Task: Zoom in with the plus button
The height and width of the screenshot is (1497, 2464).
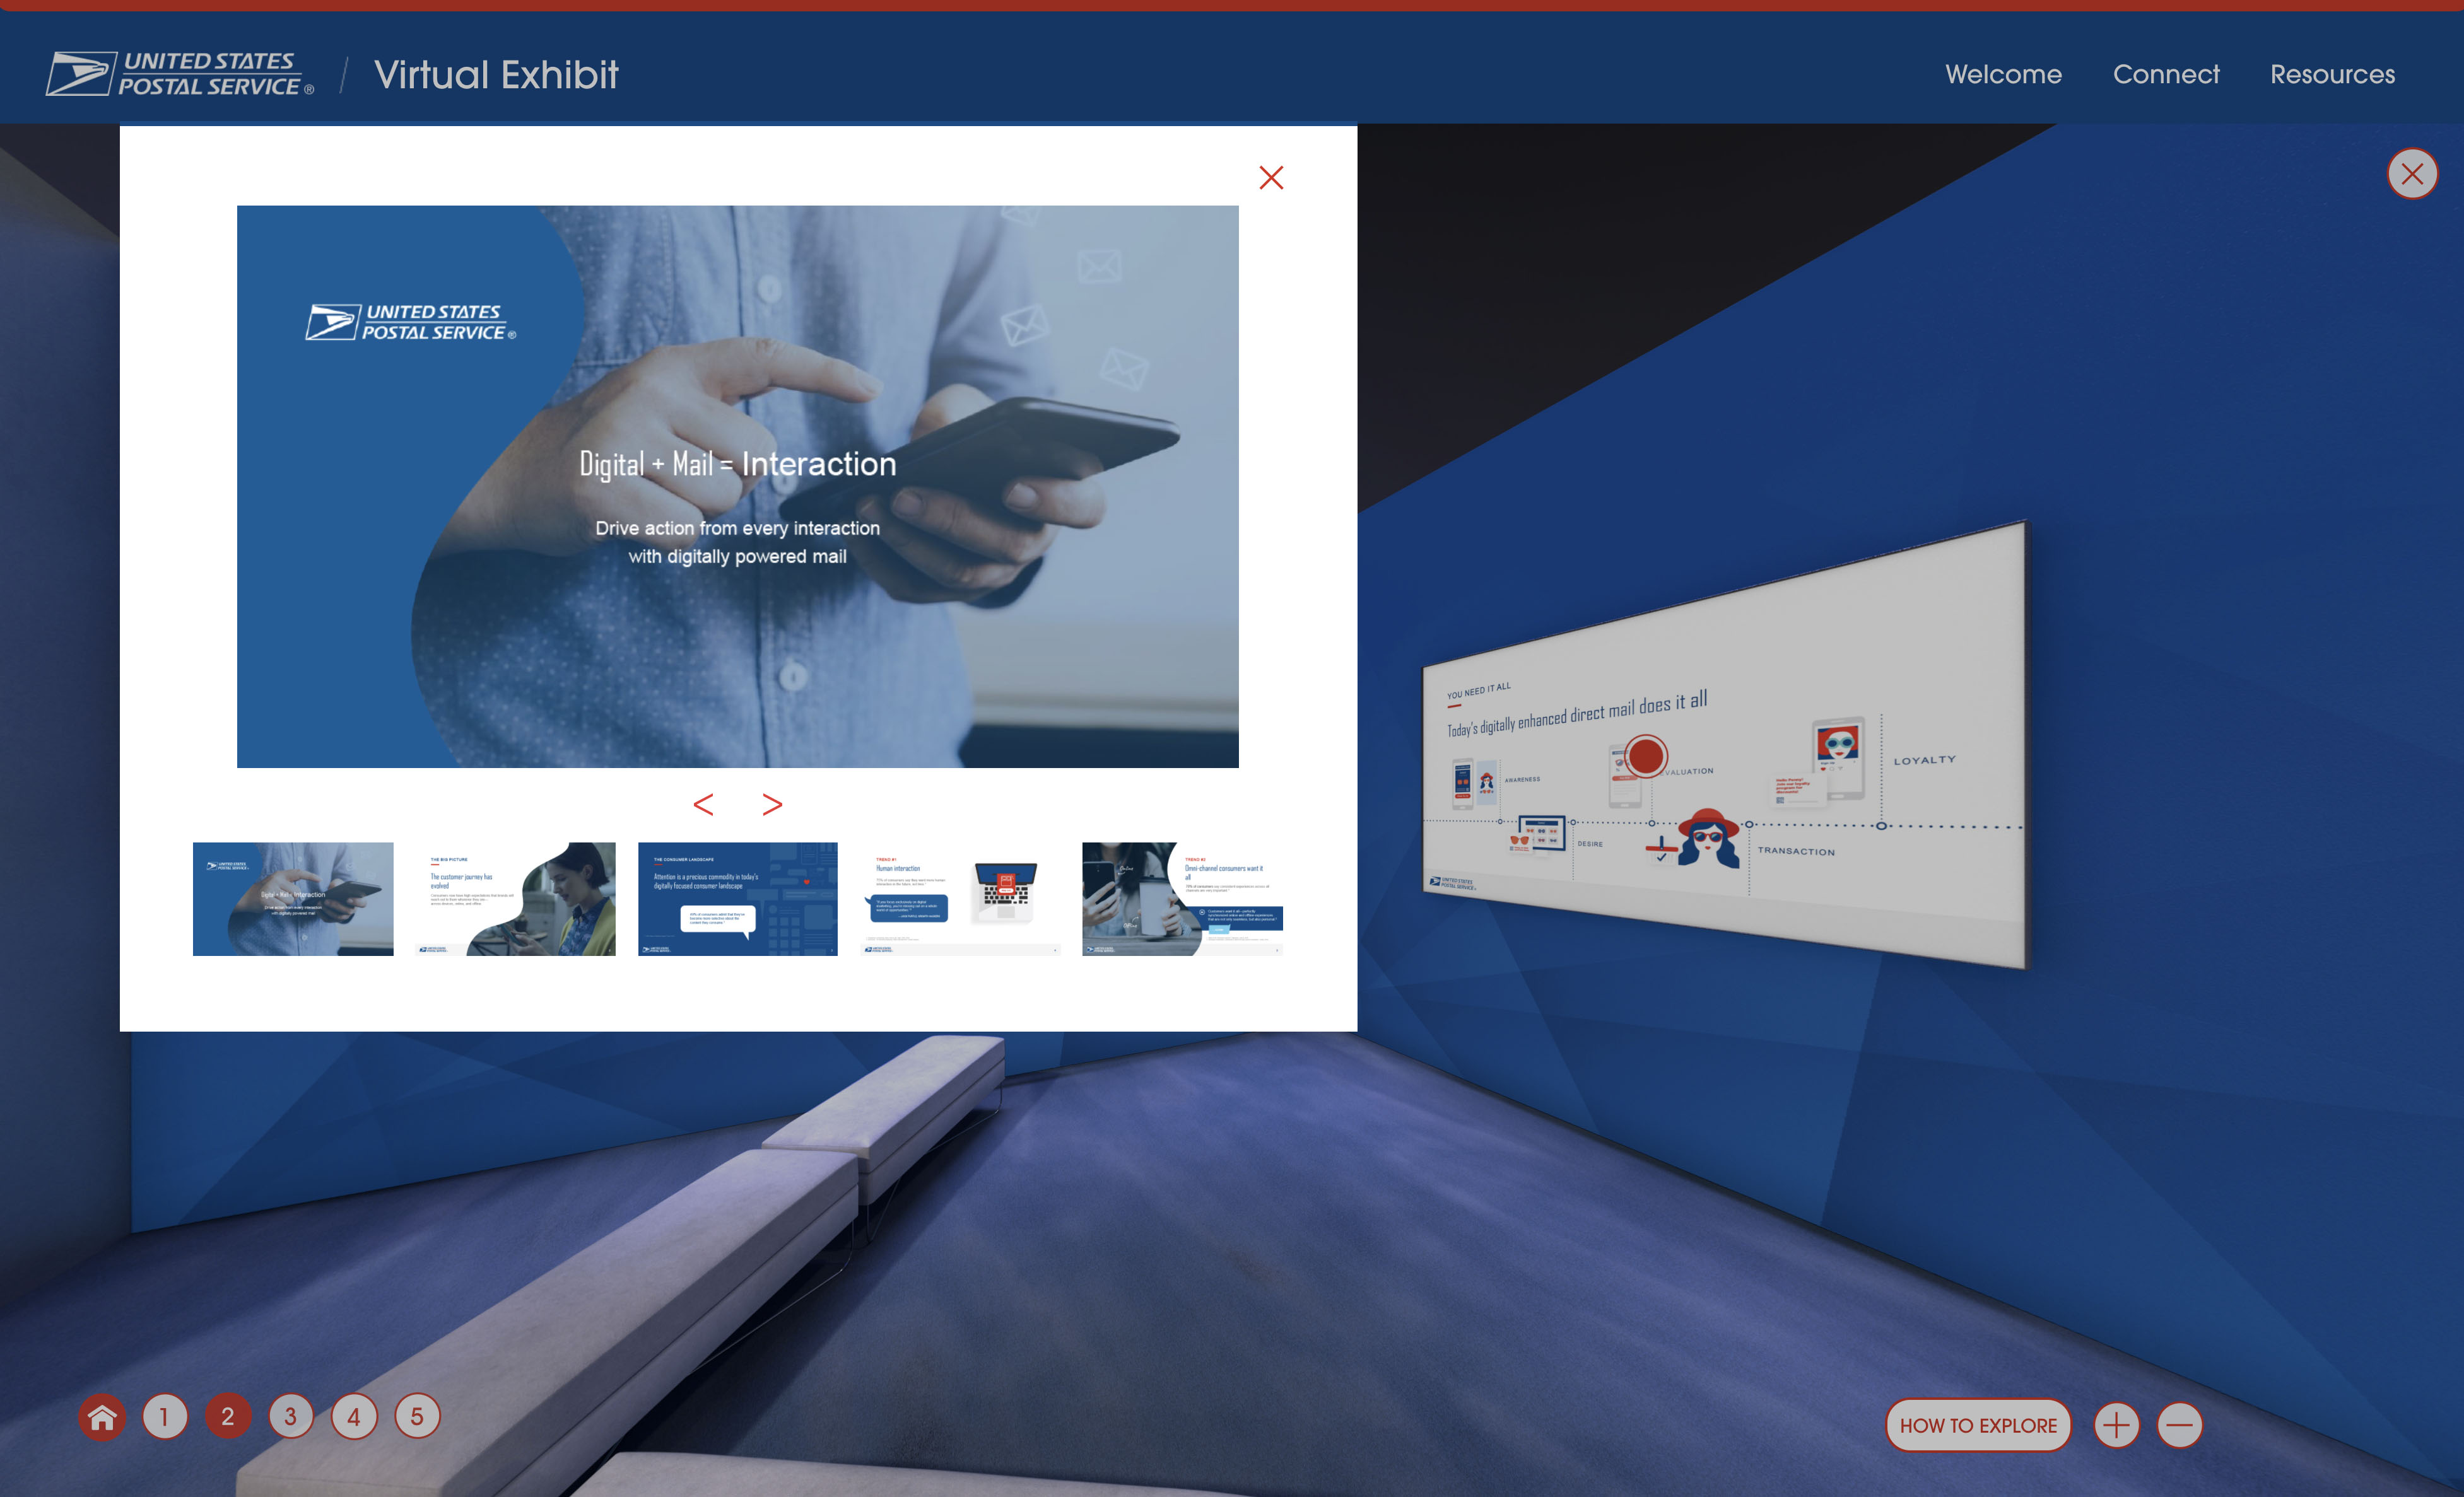Action: click(x=2116, y=1425)
